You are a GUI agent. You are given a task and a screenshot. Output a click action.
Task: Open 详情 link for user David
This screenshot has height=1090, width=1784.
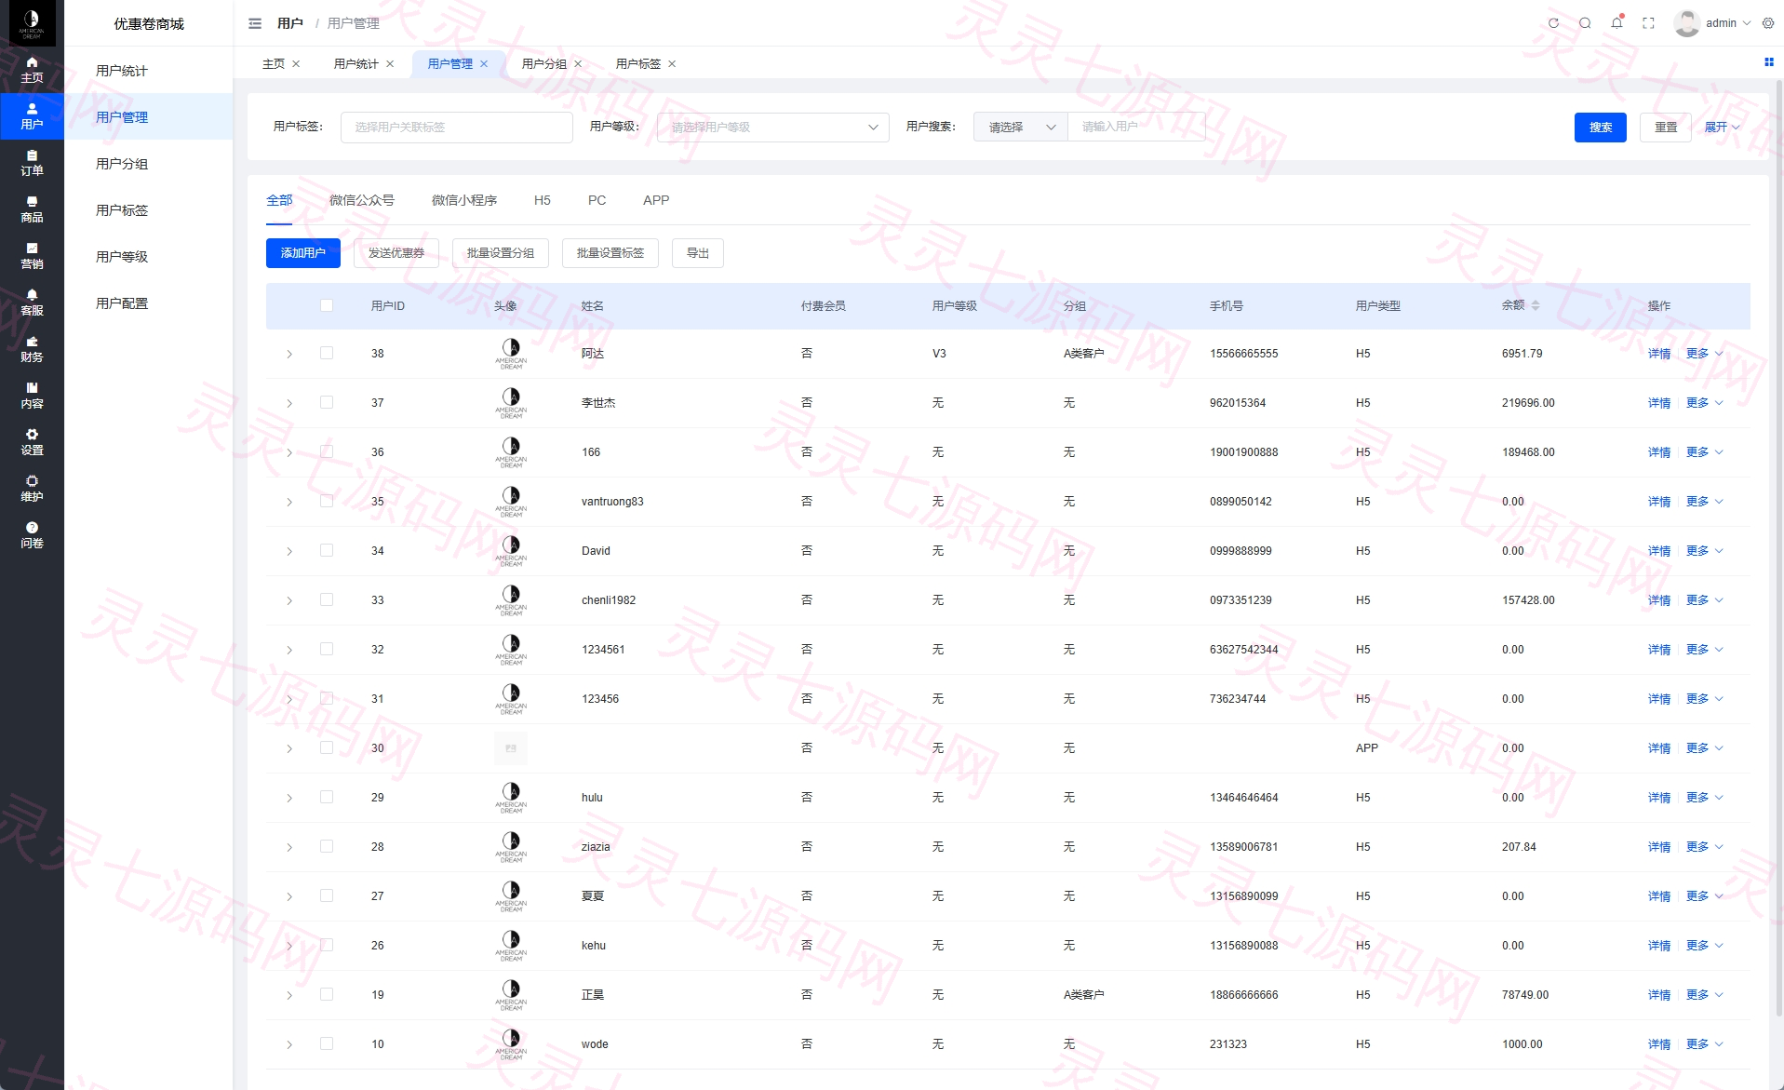(x=1659, y=551)
